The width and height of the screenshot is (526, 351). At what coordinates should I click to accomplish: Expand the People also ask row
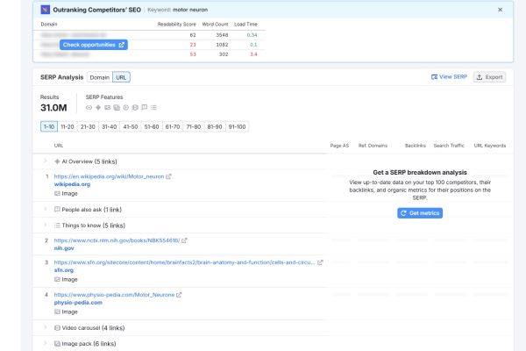point(45,210)
